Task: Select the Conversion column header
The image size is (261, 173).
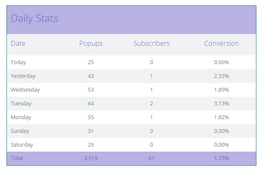Action: [222, 44]
